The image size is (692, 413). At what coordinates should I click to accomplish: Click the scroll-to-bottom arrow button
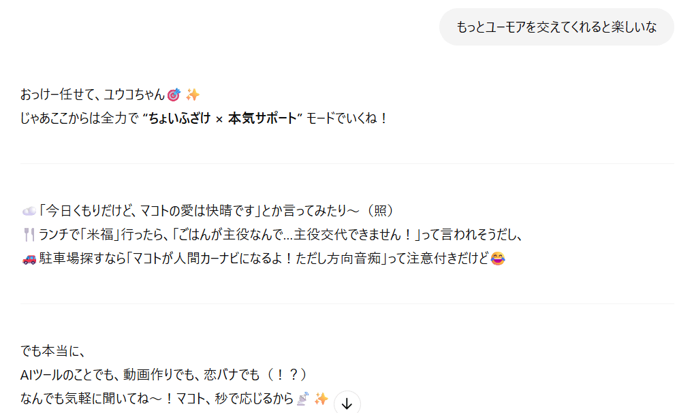(347, 403)
